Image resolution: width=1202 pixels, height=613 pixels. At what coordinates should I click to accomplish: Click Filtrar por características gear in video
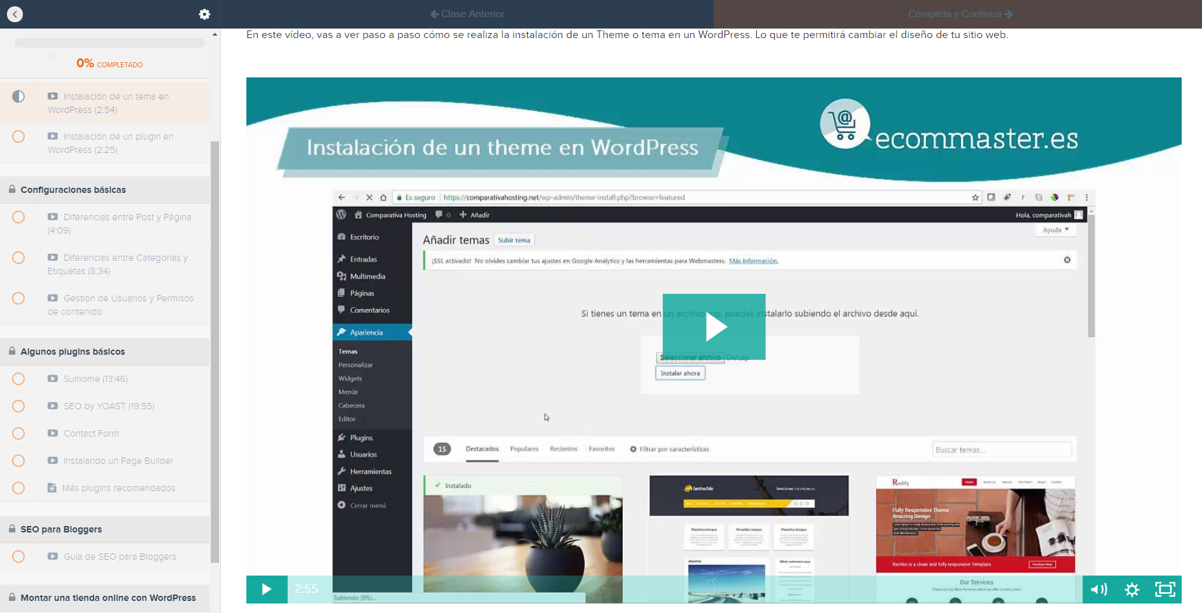633,449
